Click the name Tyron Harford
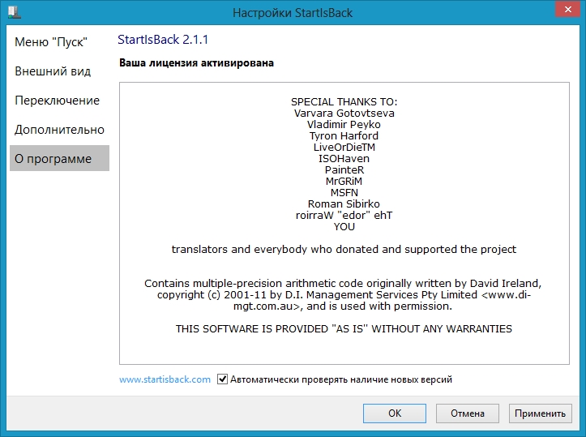Screen dimensions: 586x437 [344, 135]
